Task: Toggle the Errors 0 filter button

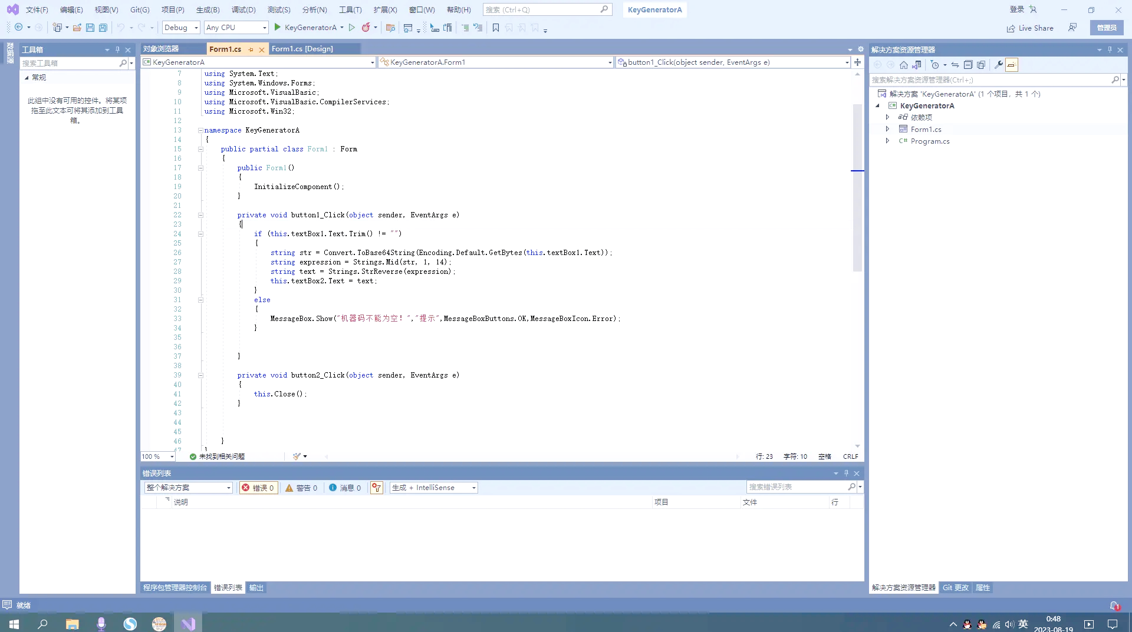Action: pos(258,488)
